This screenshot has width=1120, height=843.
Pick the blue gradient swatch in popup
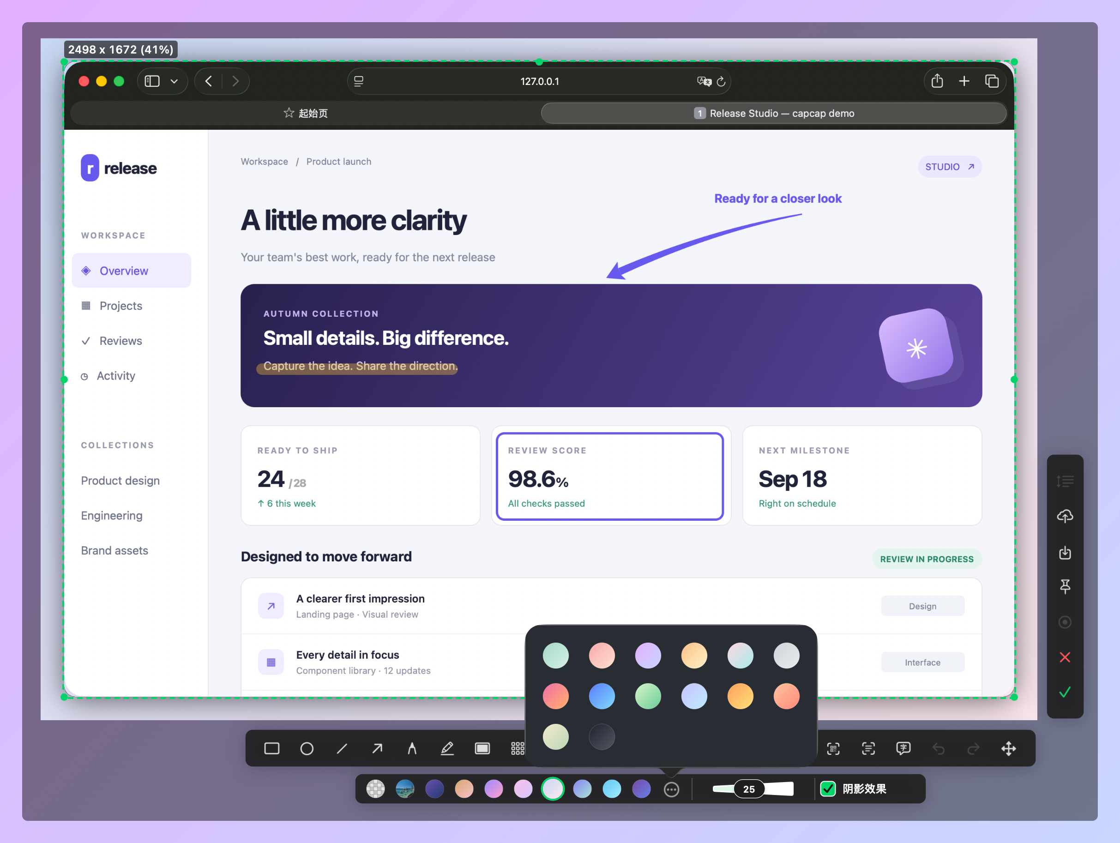[x=602, y=696]
